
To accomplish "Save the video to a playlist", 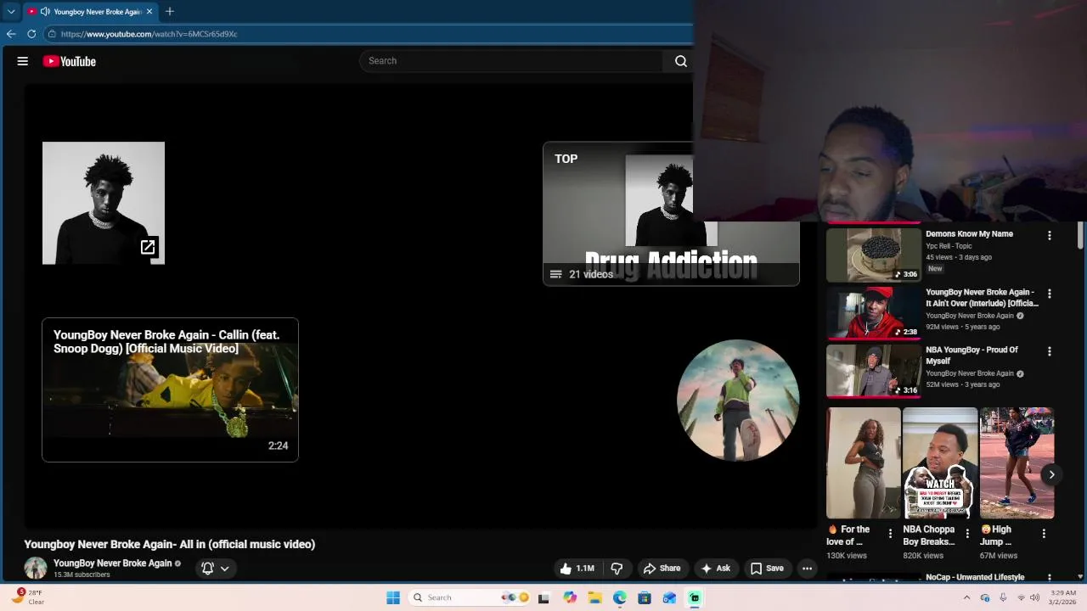I will 767,569.
